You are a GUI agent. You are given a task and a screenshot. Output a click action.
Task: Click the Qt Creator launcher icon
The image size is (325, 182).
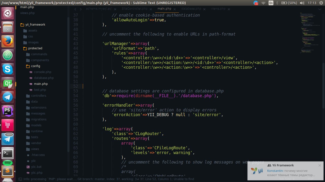pos(8,83)
